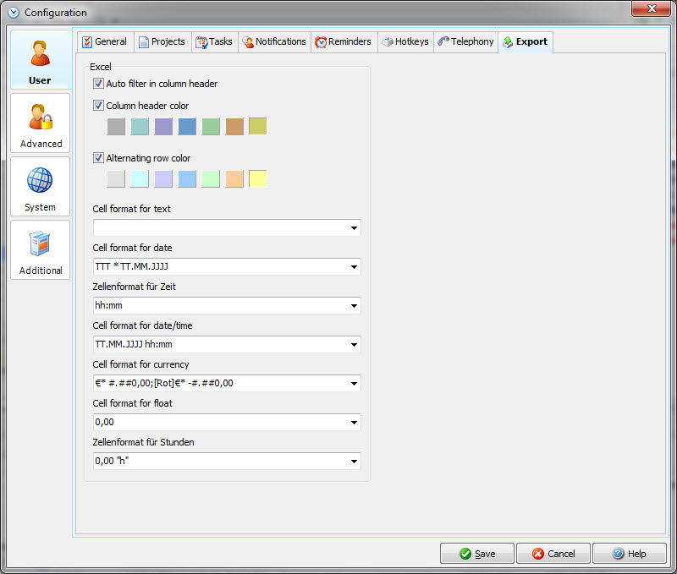Click the Save button

pos(476,554)
